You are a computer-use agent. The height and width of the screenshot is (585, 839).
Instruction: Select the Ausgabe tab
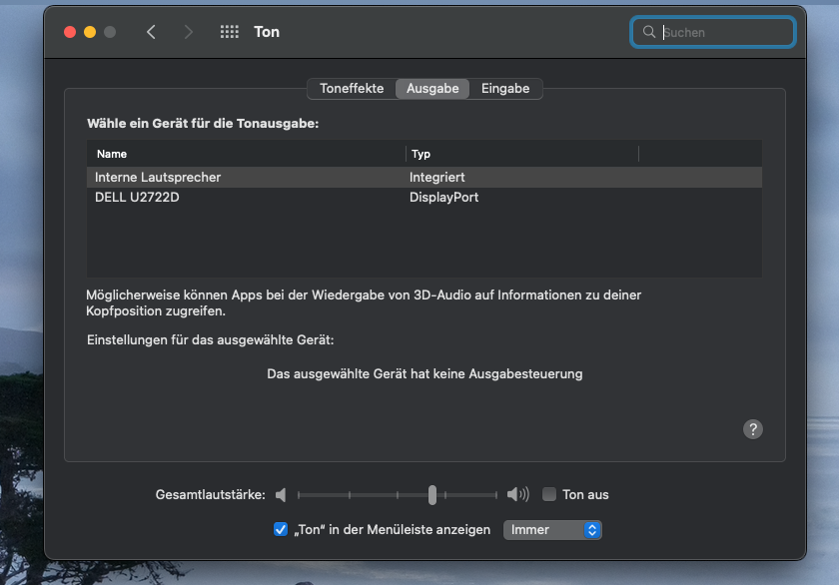pos(432,89)
